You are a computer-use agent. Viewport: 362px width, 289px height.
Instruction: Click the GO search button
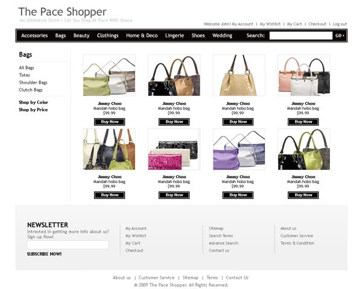[340, 36]
